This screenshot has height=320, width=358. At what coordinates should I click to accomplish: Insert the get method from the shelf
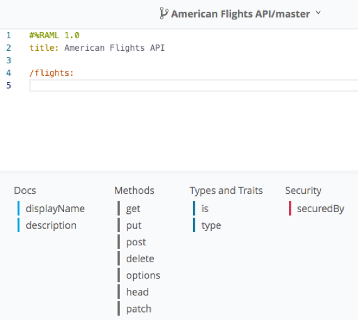click(x=133, y=208)
